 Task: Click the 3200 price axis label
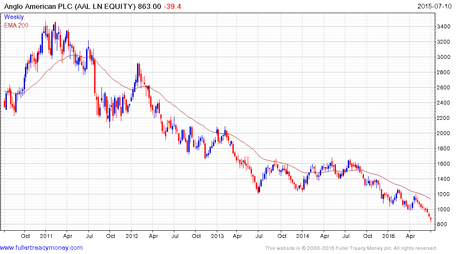(444, 42)
